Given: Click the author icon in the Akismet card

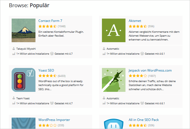Looking at the screenshot, I should pos(104,49).
